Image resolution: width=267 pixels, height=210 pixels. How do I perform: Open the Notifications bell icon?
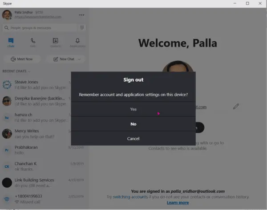pyautogui.click(x=77, y=40)
